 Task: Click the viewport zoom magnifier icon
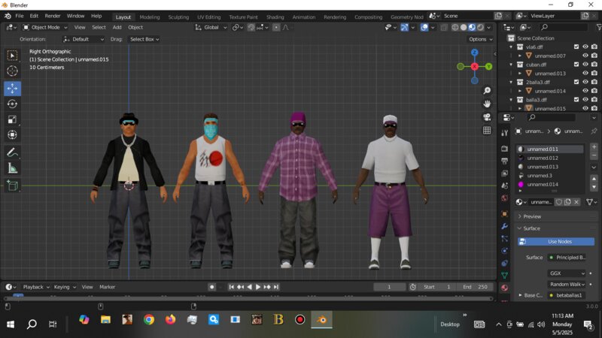point(487,90)
